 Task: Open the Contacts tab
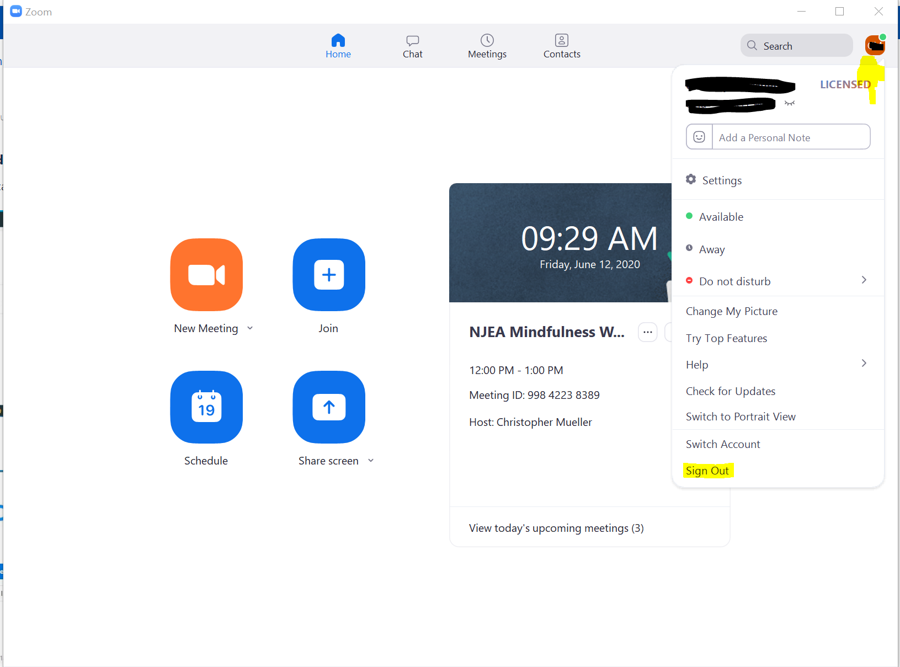pos(562,46)
